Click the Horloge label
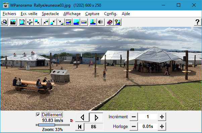 pyautogui.click(x=120, y=127)
